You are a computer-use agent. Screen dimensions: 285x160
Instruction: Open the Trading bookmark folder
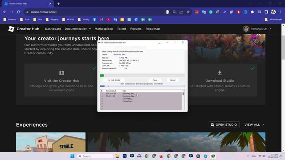(x=84, y=20)
